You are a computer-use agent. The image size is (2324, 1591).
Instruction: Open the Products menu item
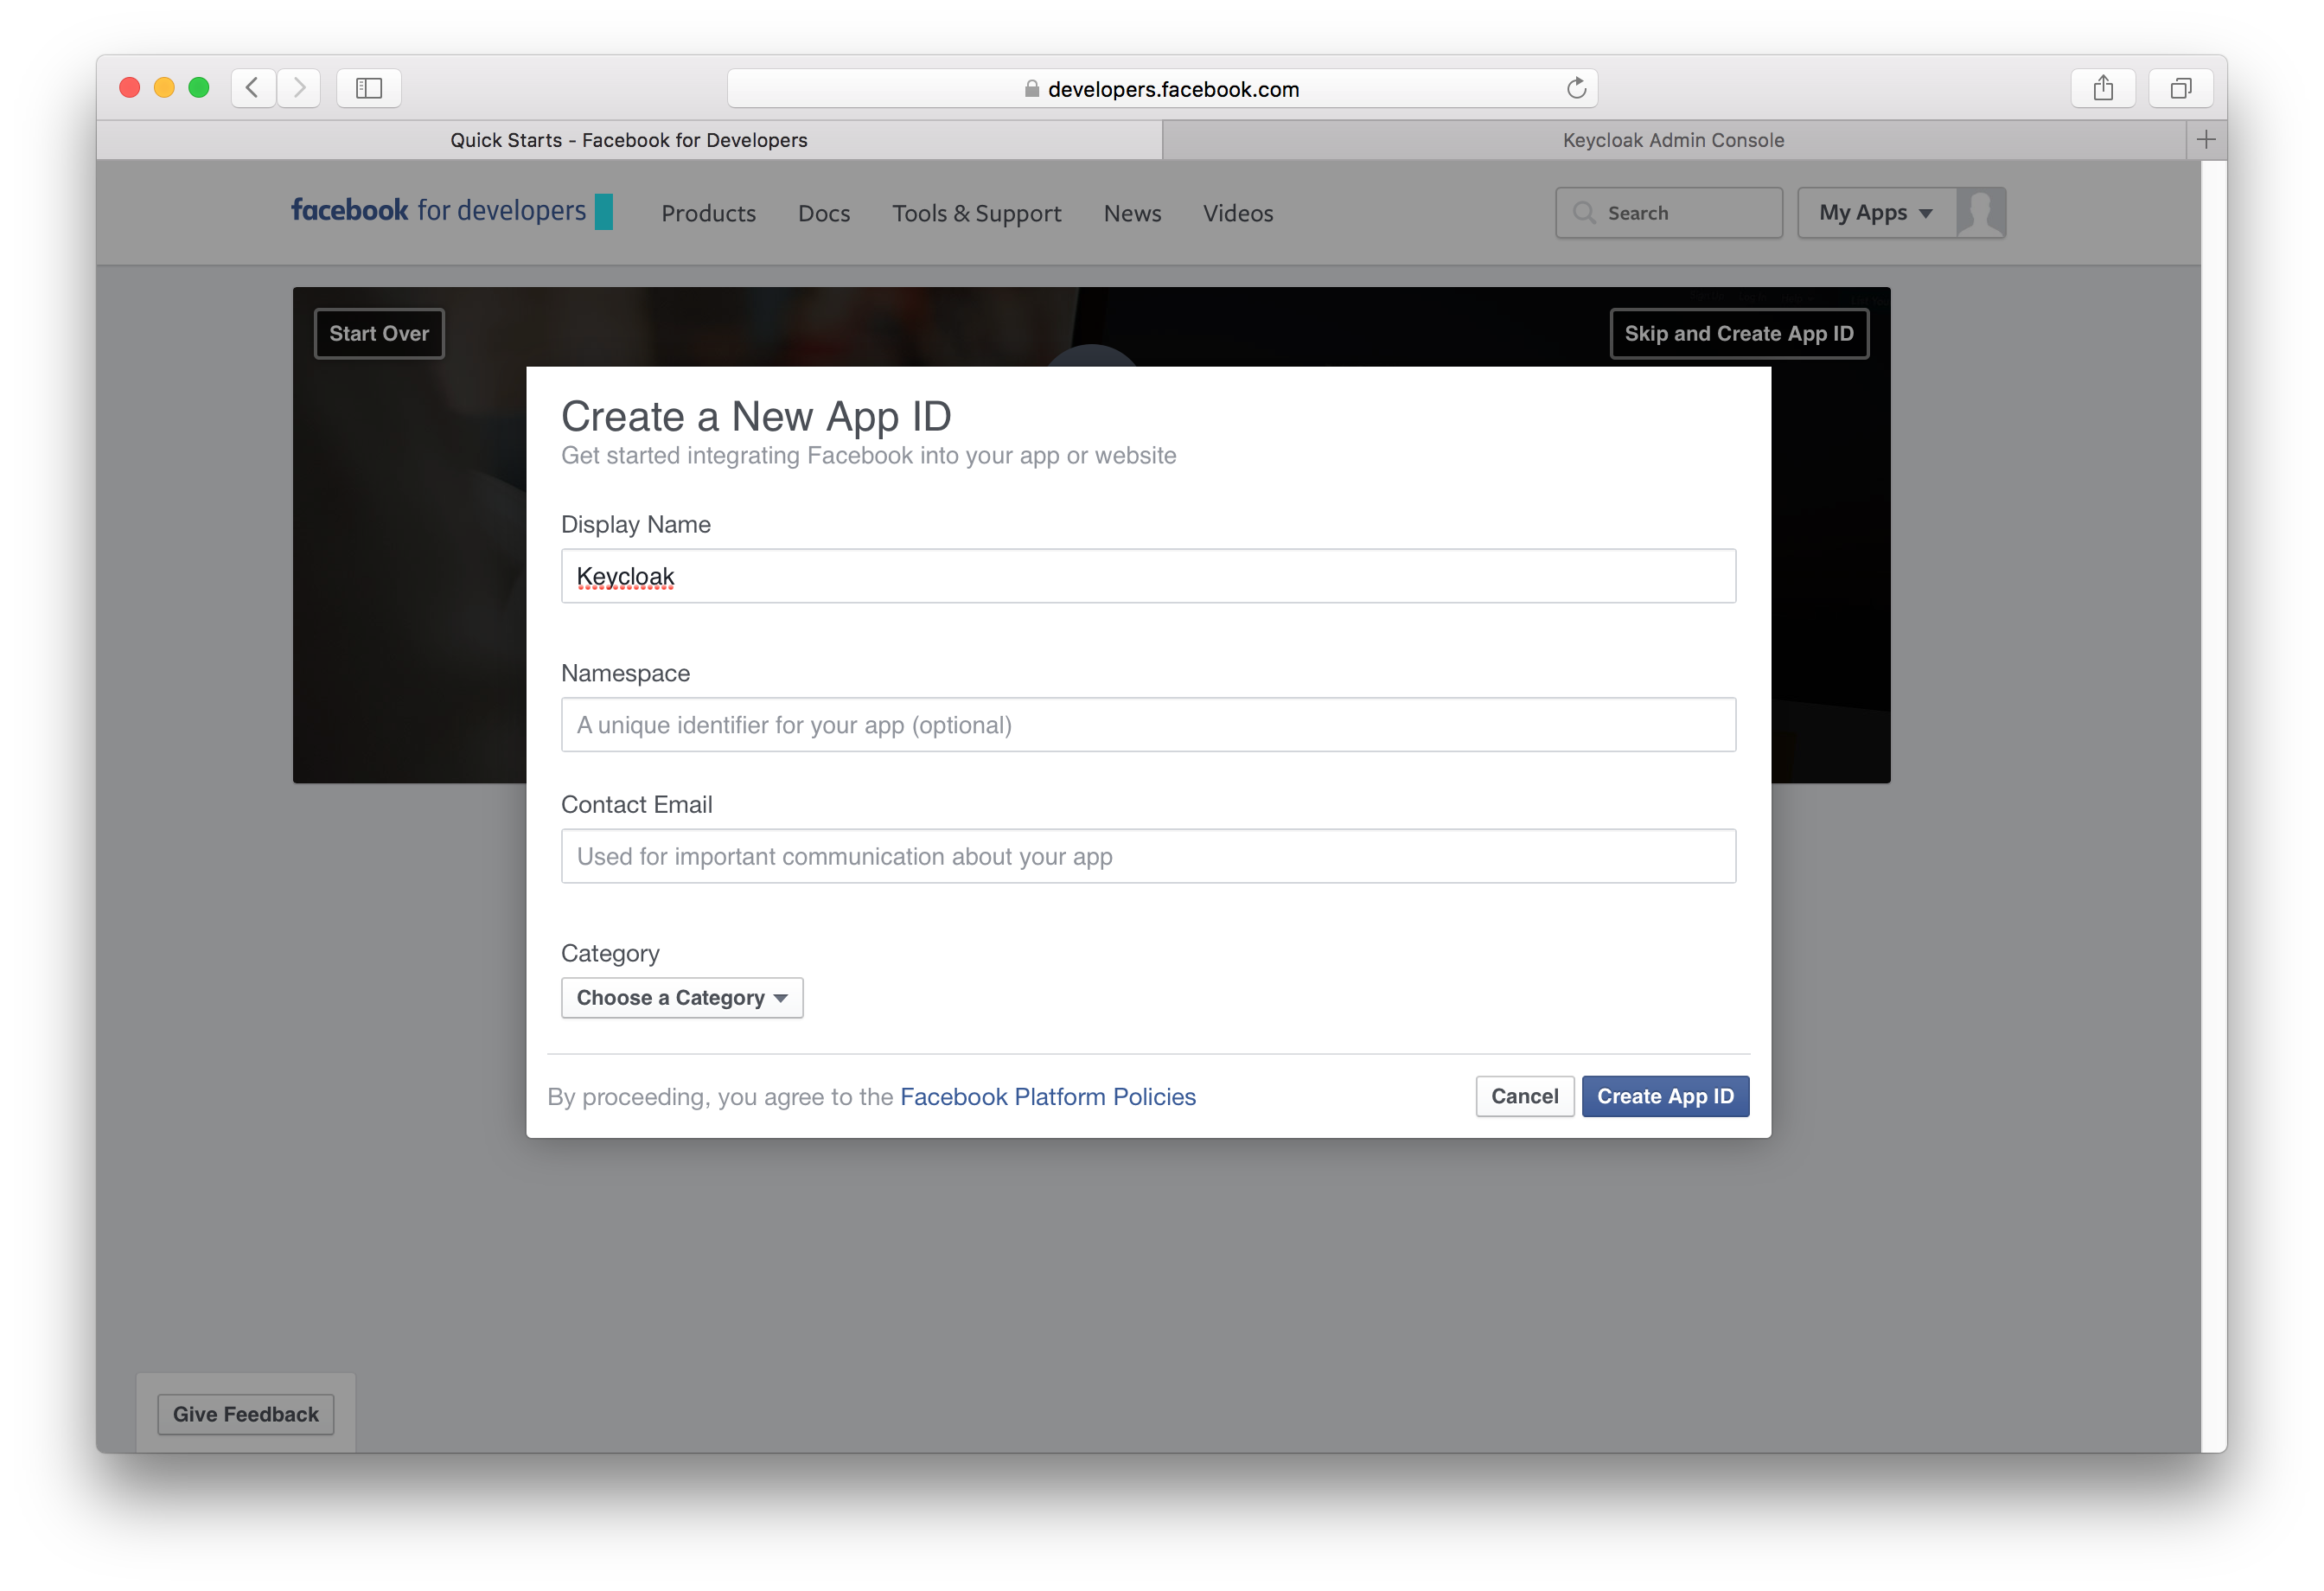pos(708,213)
